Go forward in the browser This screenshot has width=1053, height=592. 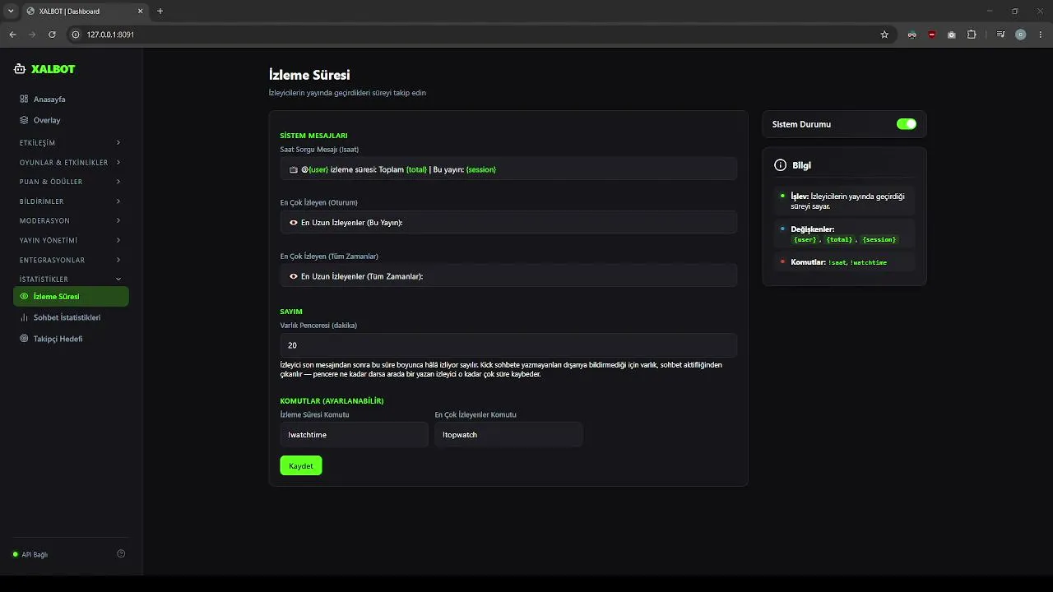[x=32, y=35]
